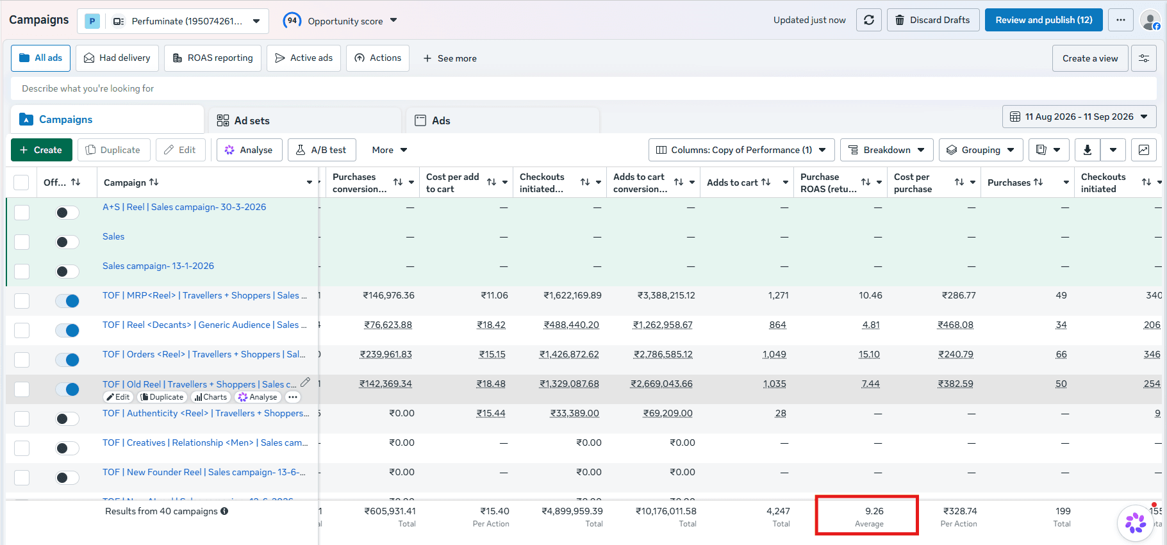Expand the Breakdown dropdown
This screenshot has width=1167, height=545.
(886, 150)
